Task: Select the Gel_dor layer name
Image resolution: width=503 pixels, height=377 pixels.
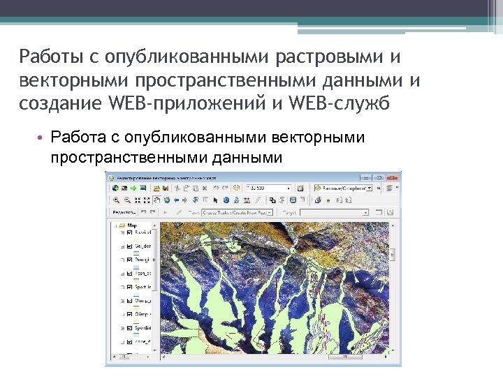Action: [x=143, y=246]
